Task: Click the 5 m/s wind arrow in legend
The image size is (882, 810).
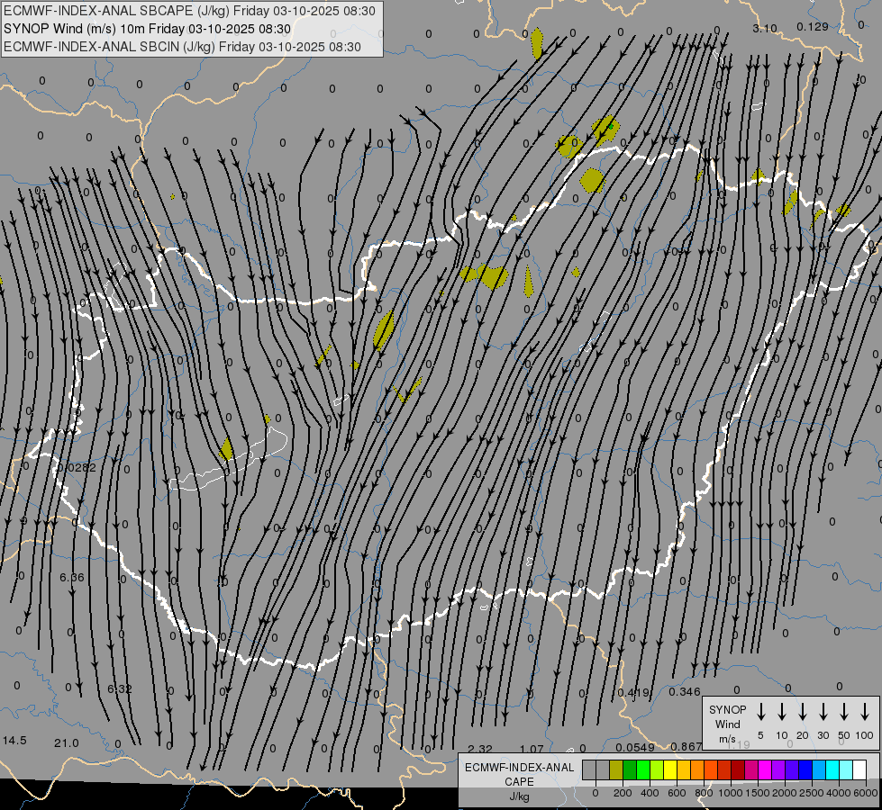Action: coord(761,712)
